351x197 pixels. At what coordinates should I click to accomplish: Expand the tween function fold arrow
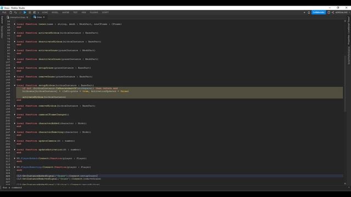[15, 24]
